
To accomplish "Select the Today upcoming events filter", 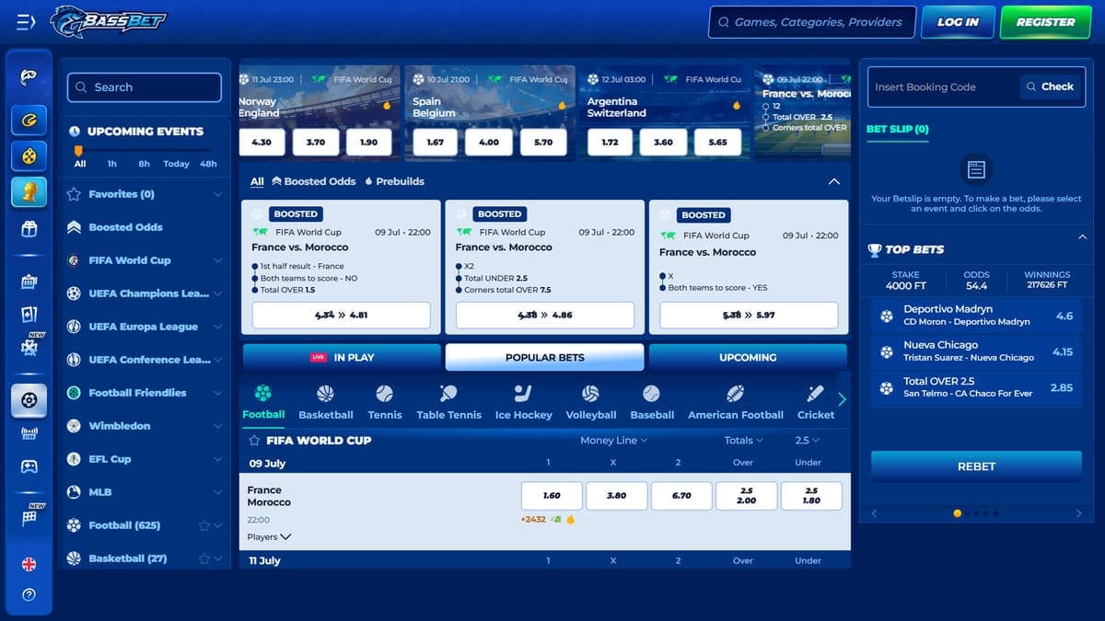I will coord(176,164).
